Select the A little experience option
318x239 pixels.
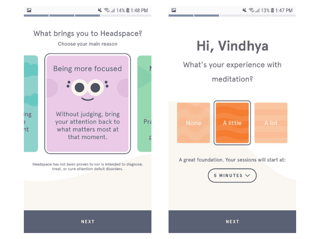(232, 123)
